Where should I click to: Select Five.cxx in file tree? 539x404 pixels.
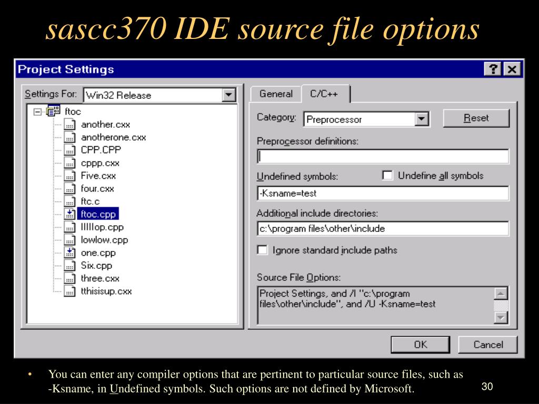(98, 176)
